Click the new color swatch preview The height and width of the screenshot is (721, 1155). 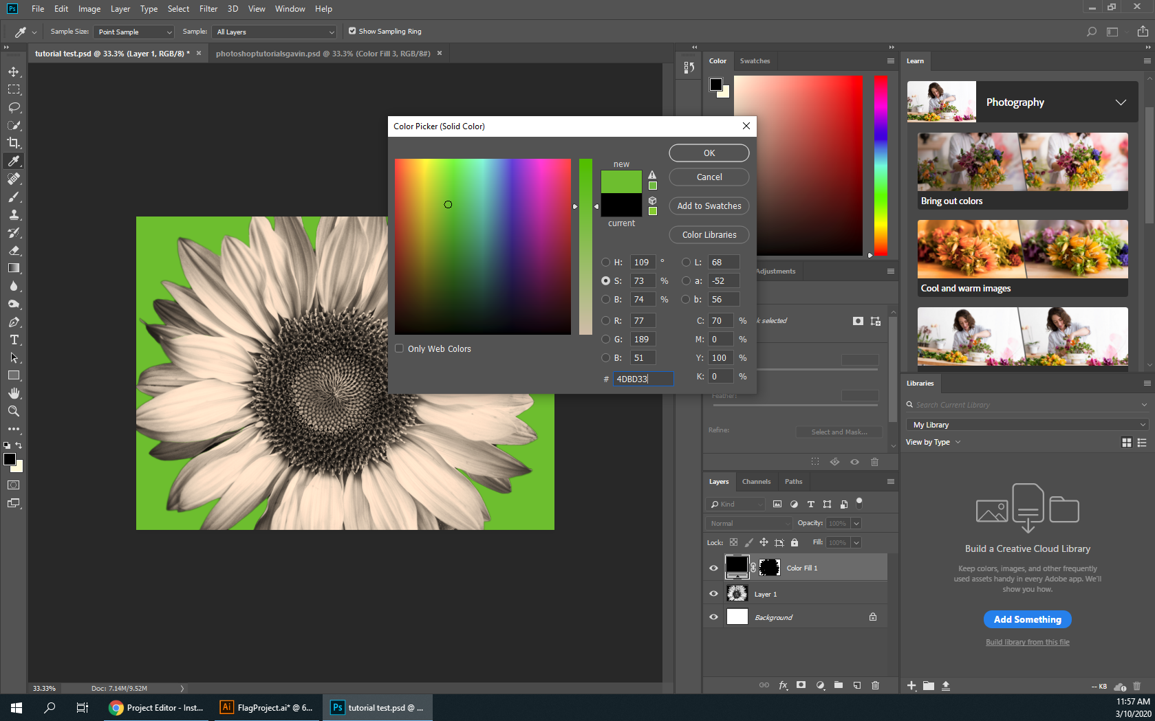tap(621, 181)
